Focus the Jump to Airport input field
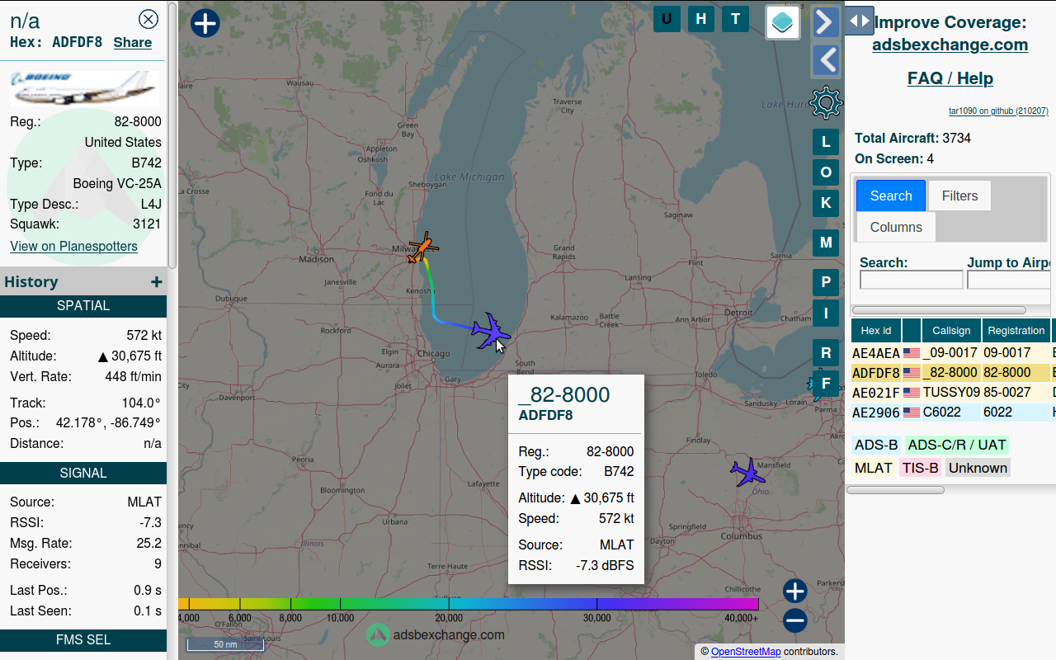Image resolution: width=1056 pixels, height=660 pixels. (1011, 280)
